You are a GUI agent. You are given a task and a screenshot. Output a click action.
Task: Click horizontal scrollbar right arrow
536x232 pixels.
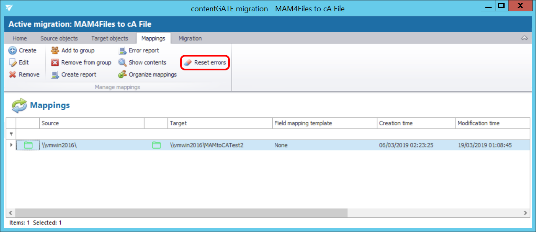[526, 213]
